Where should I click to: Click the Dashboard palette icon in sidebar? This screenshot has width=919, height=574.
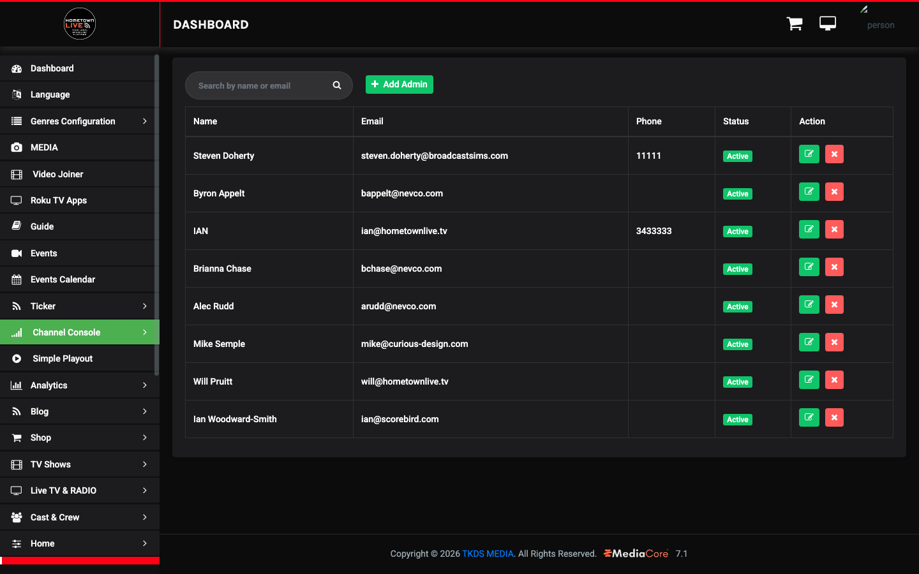tap(17, 69)
